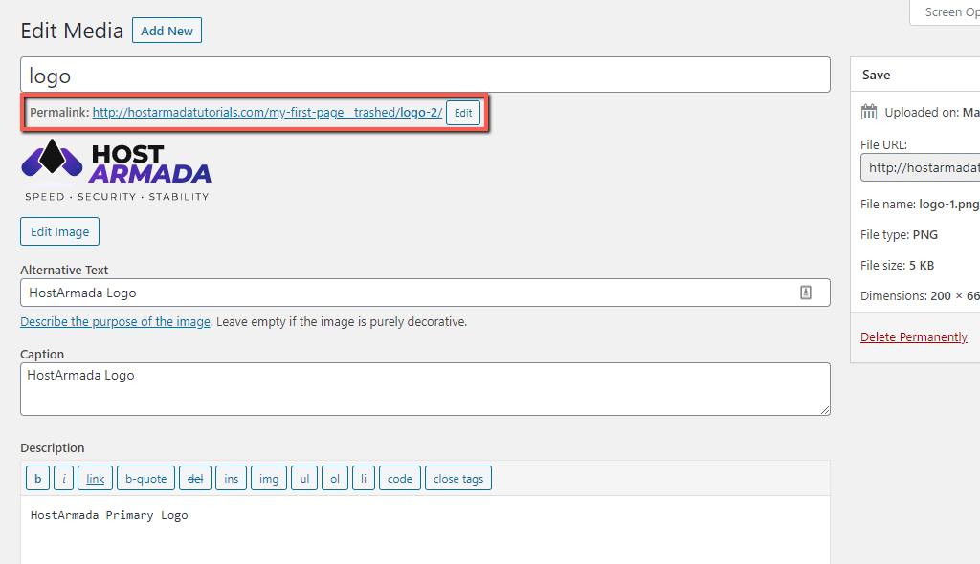Start an unordered list with ul button

(304, 479)
